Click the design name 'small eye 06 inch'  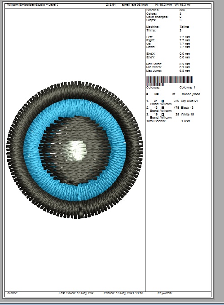(135, 4)
